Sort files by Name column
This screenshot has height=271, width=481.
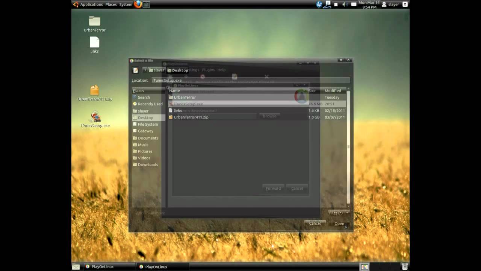[237, 91]
